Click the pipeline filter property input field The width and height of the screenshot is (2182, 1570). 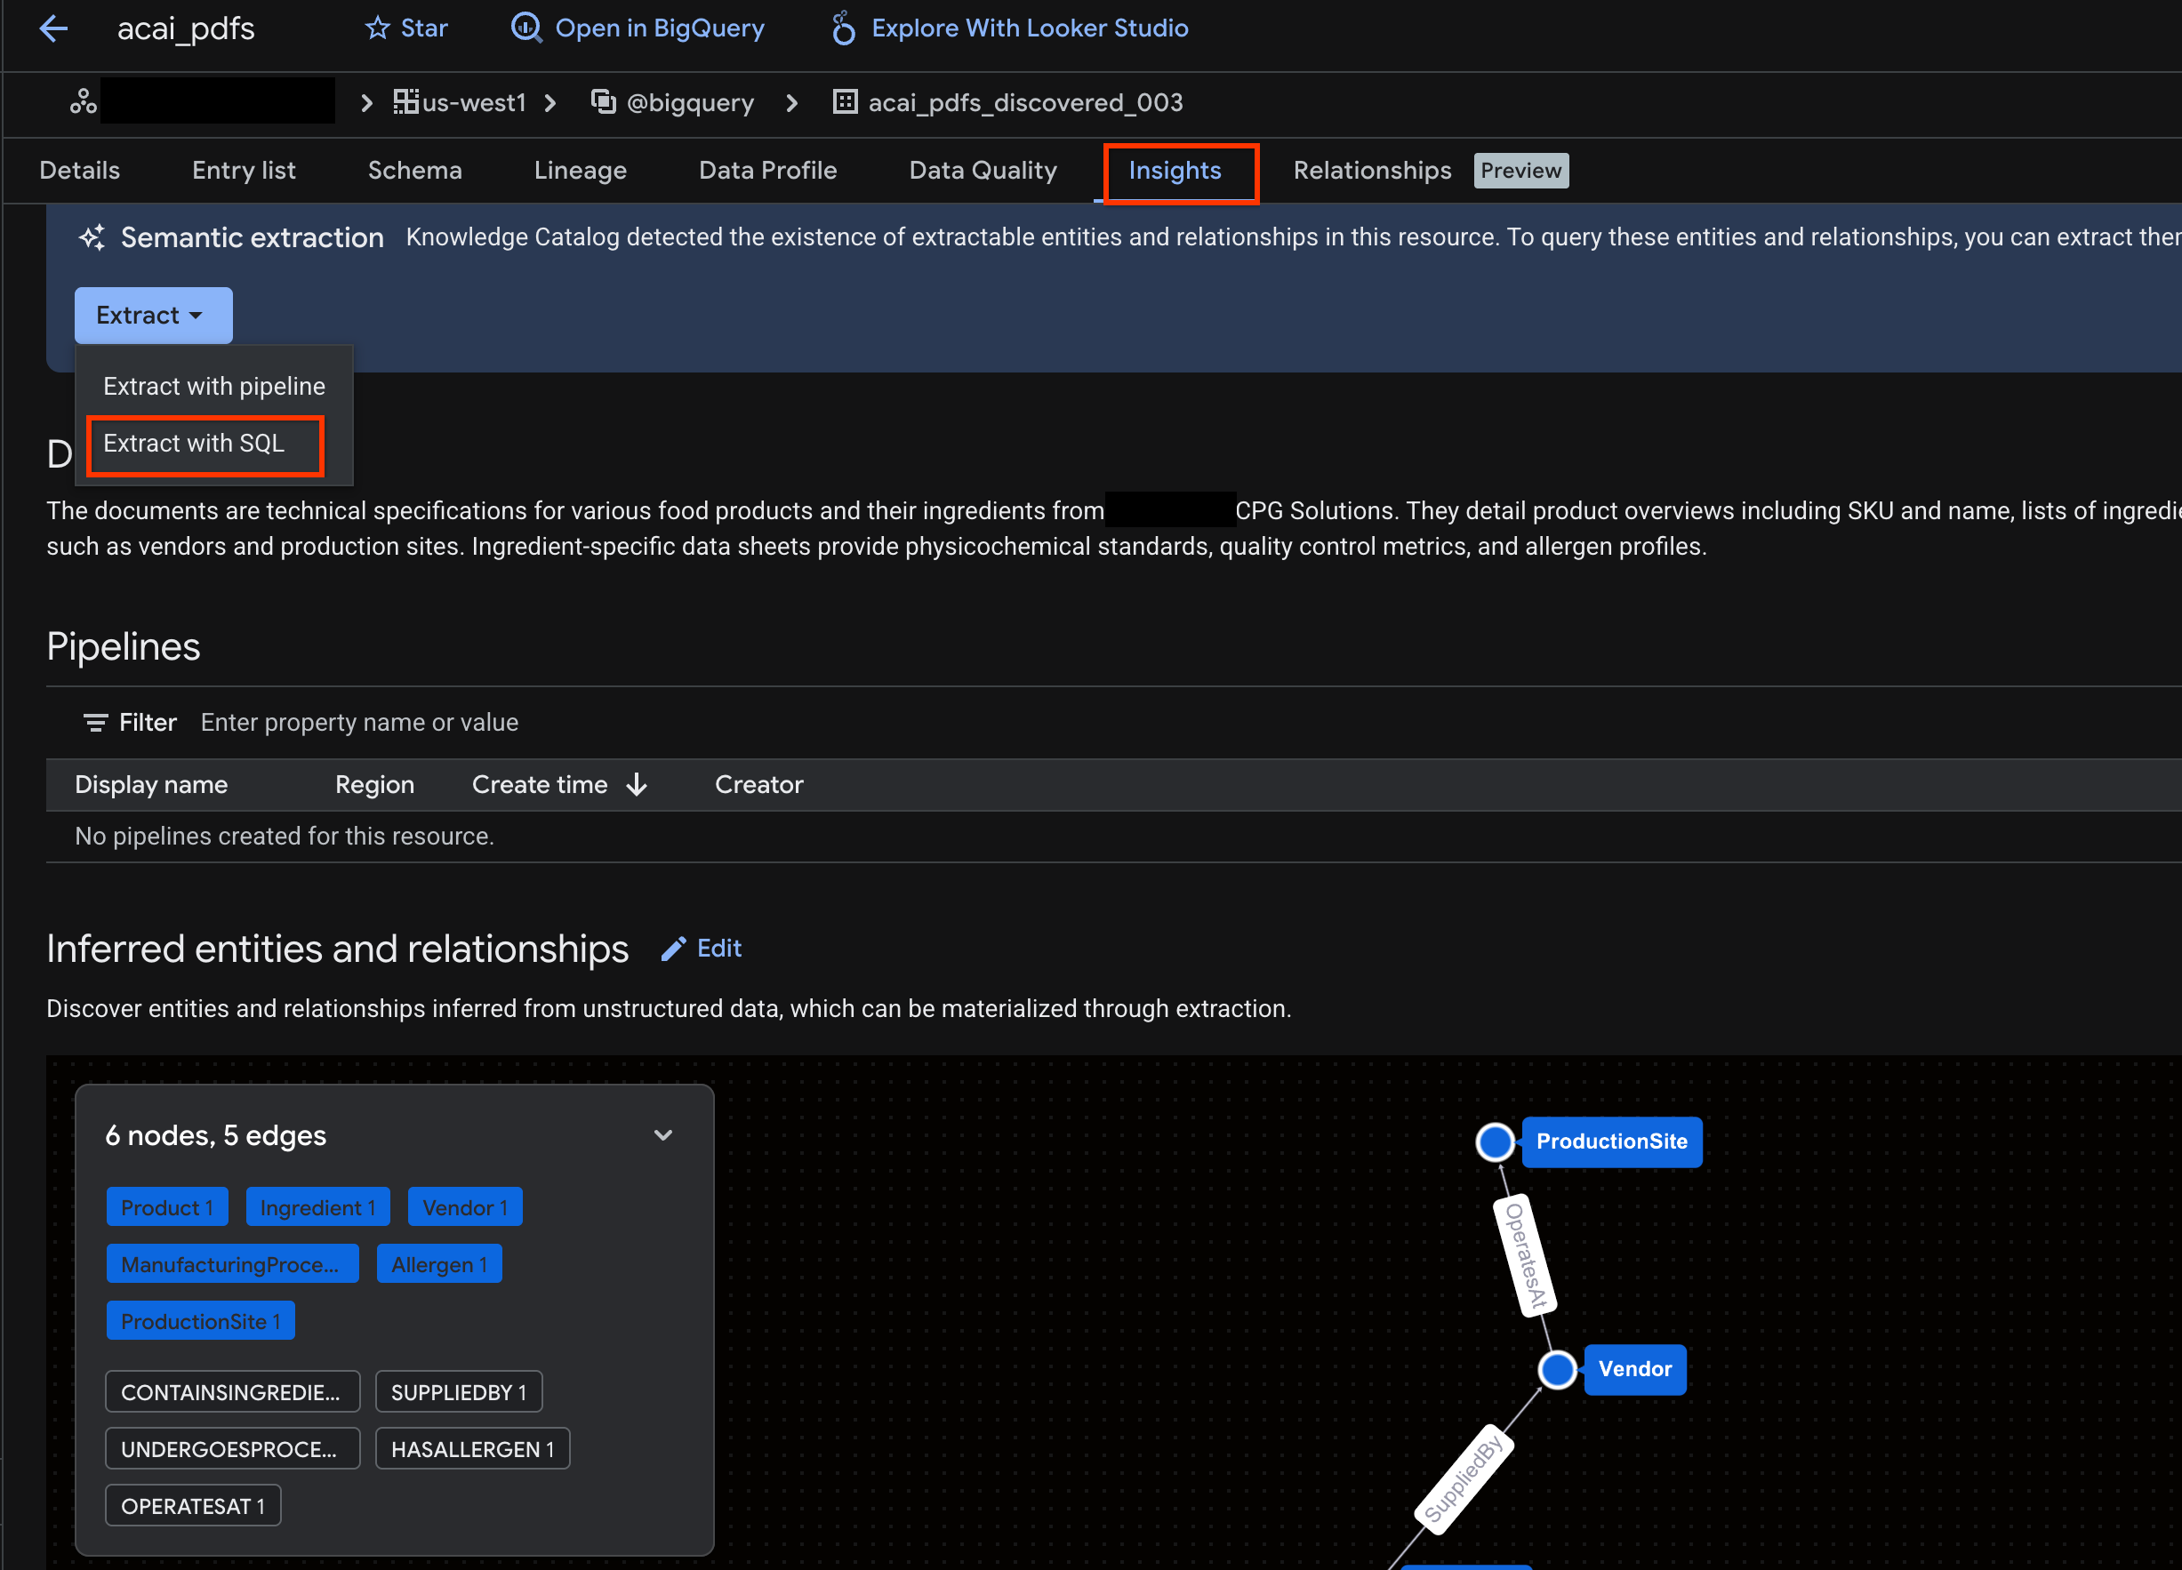pos(359,722)
